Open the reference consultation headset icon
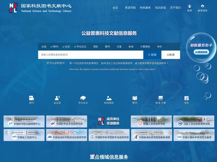This screenshot has width=217, height=162. (202, 6)
